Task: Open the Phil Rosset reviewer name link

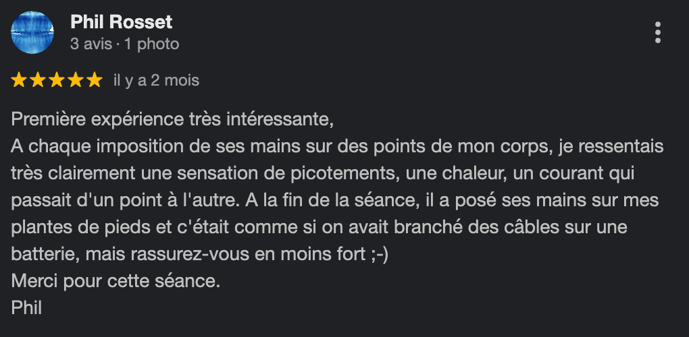Action: coord(122,22)
